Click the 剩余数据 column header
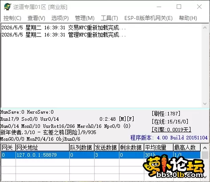This screenshot has width=210, height=182. [131, 147]
